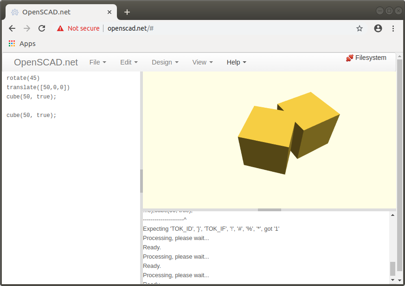
Task: Open the Apps grid shortcut
Action: (22, 44)
